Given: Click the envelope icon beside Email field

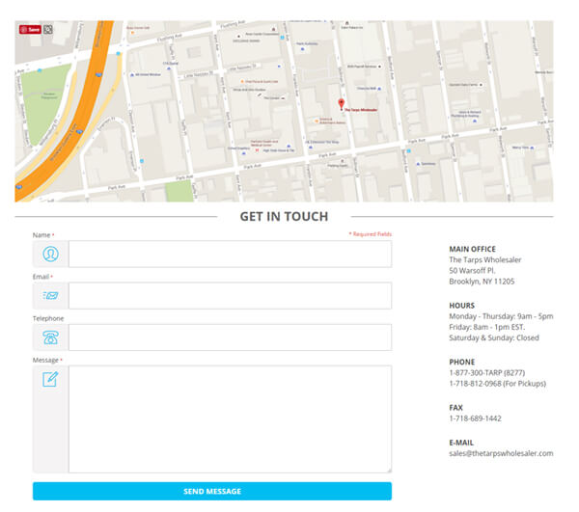Looking at the screenshot, I should pyautogui.click(x=50, y=295).
